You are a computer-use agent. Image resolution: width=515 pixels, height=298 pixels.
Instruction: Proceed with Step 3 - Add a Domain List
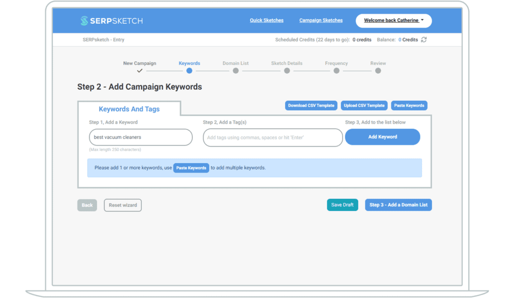click(398, 205)
